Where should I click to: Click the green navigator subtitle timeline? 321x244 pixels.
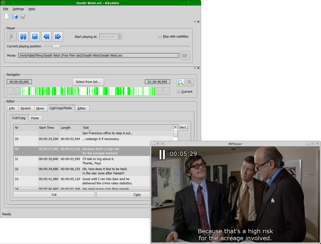[x=89, y=91]
